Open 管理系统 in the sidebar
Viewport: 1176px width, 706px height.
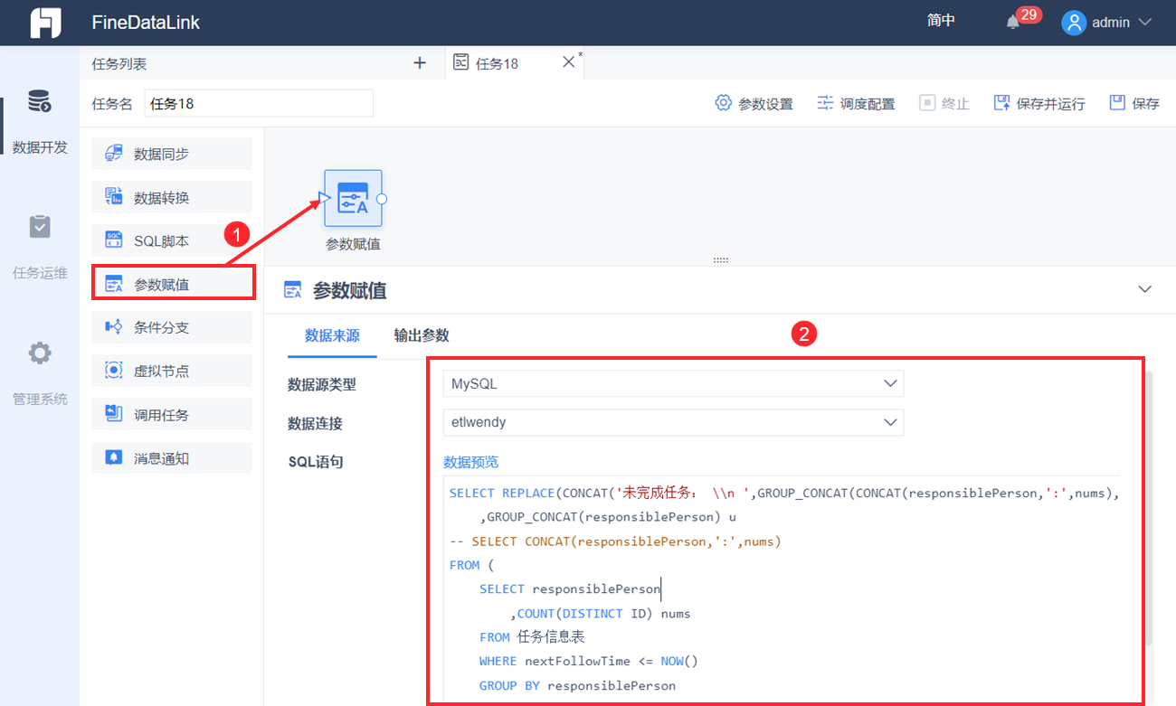(x=40, y=372)
